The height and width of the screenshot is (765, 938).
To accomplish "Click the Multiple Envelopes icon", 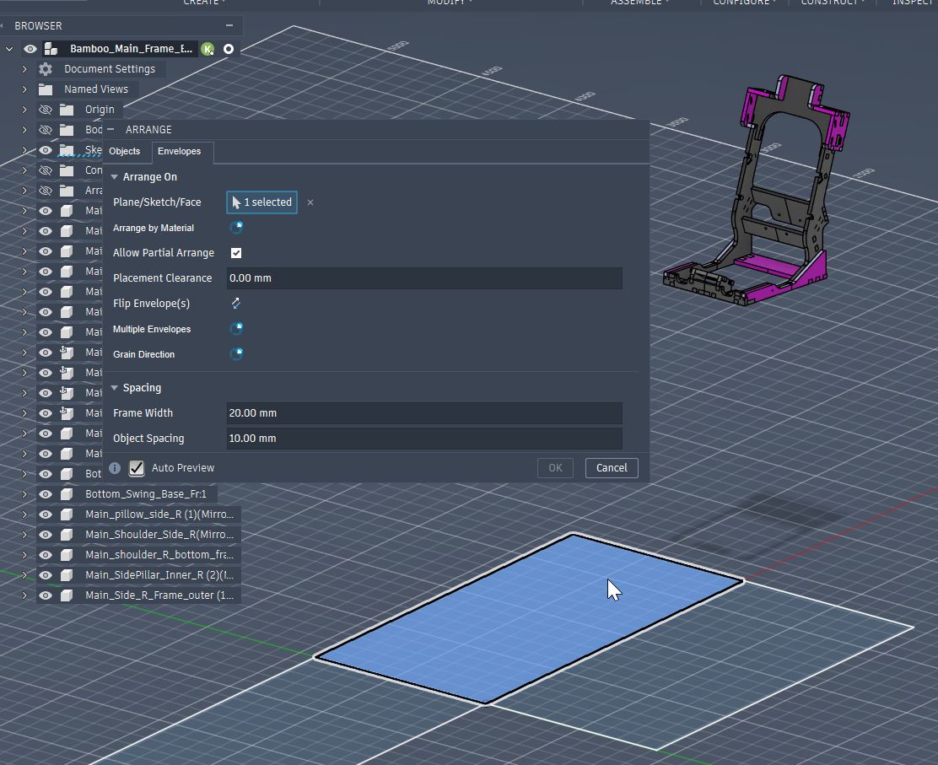I will (236, 329).
